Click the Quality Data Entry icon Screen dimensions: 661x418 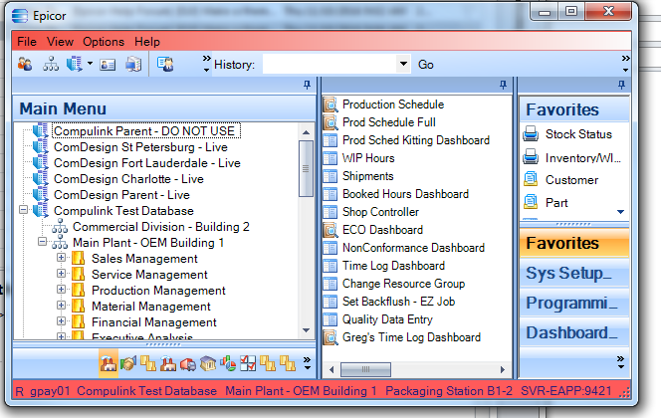(330, 319)
